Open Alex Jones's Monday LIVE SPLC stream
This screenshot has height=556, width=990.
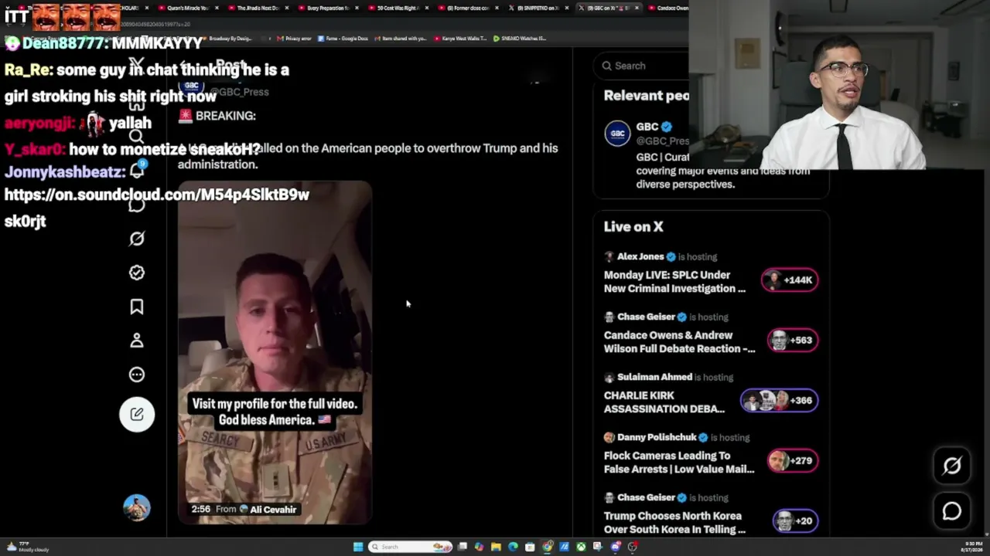[x=674, y=282]
